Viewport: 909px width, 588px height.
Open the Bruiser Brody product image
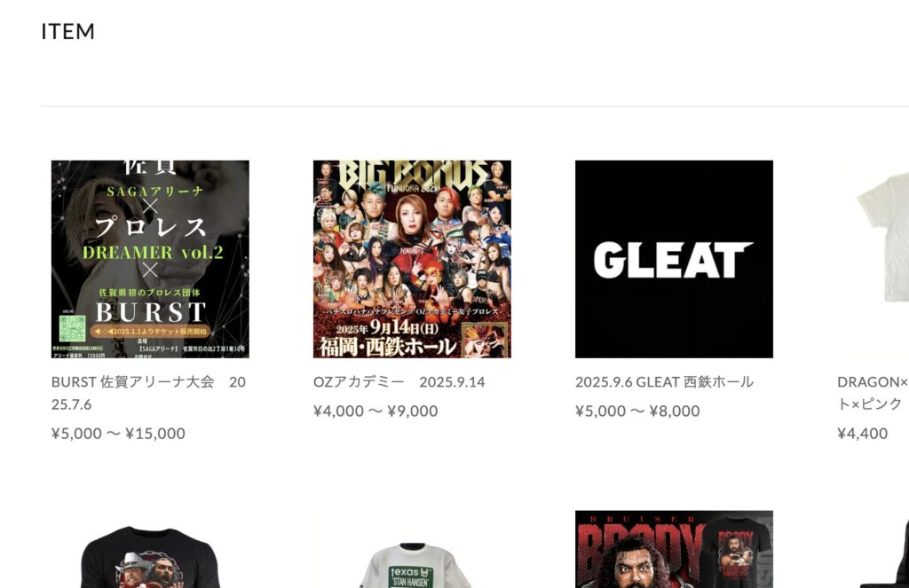[x=675, y=549]
